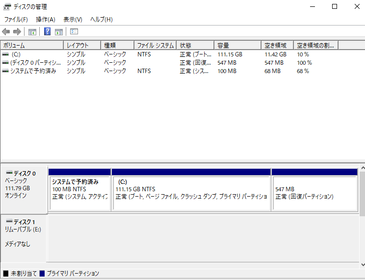Minimize the Disk Management window

[x=313, y=6]
